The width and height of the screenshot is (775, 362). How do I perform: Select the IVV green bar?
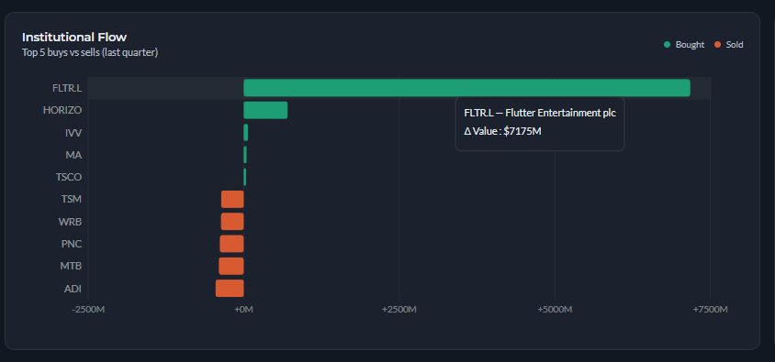246,133
